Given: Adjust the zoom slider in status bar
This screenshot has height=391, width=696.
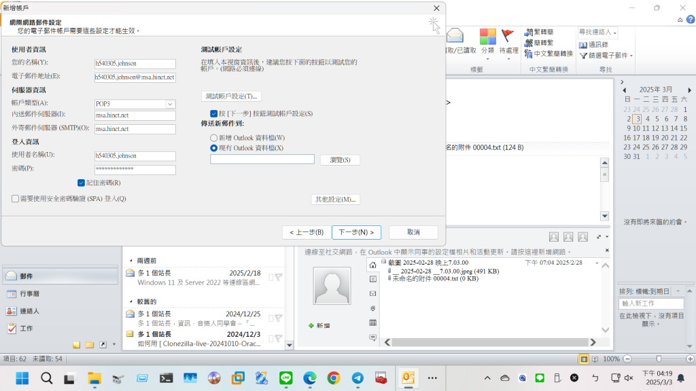Looking at the screenshot, I should point(658,358).
